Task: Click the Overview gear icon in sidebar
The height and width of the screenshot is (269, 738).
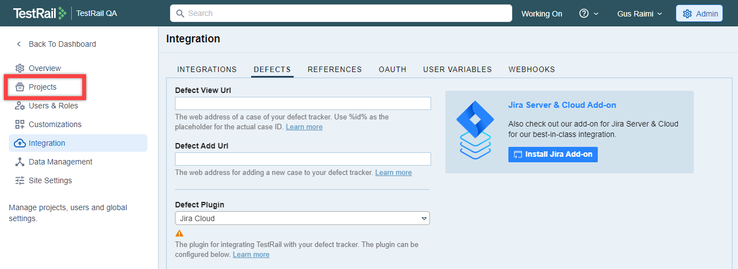Action: [20, 68]
